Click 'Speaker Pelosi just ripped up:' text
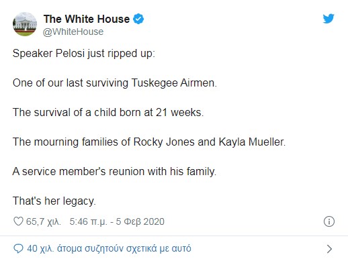 (x=84, y=54)
